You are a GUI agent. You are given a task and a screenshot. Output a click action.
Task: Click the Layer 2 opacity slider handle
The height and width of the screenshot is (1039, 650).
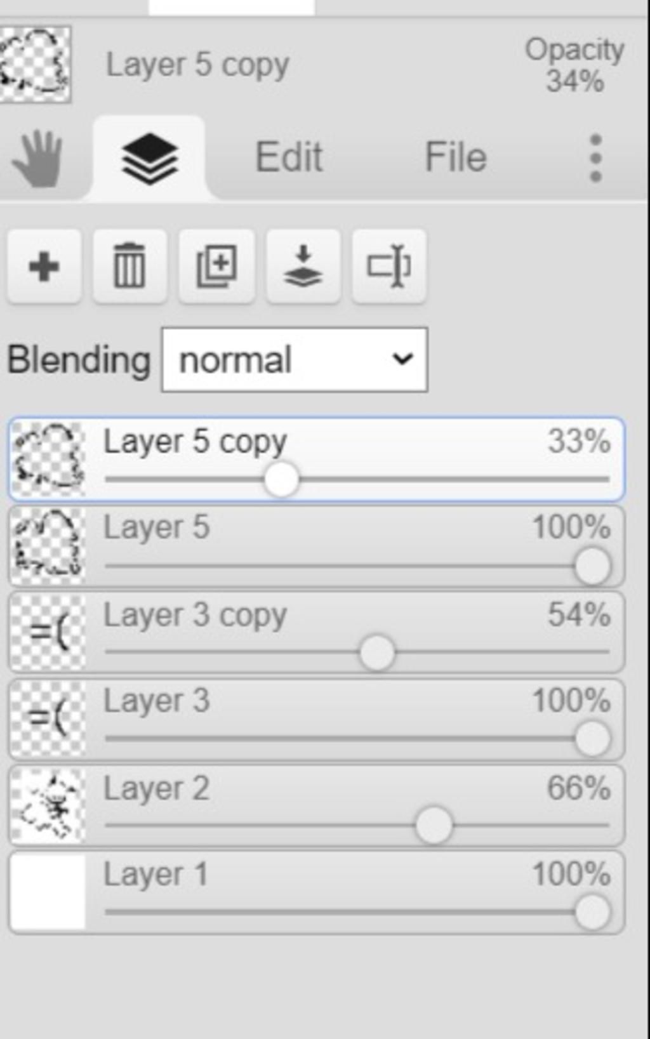click(434, 825)
